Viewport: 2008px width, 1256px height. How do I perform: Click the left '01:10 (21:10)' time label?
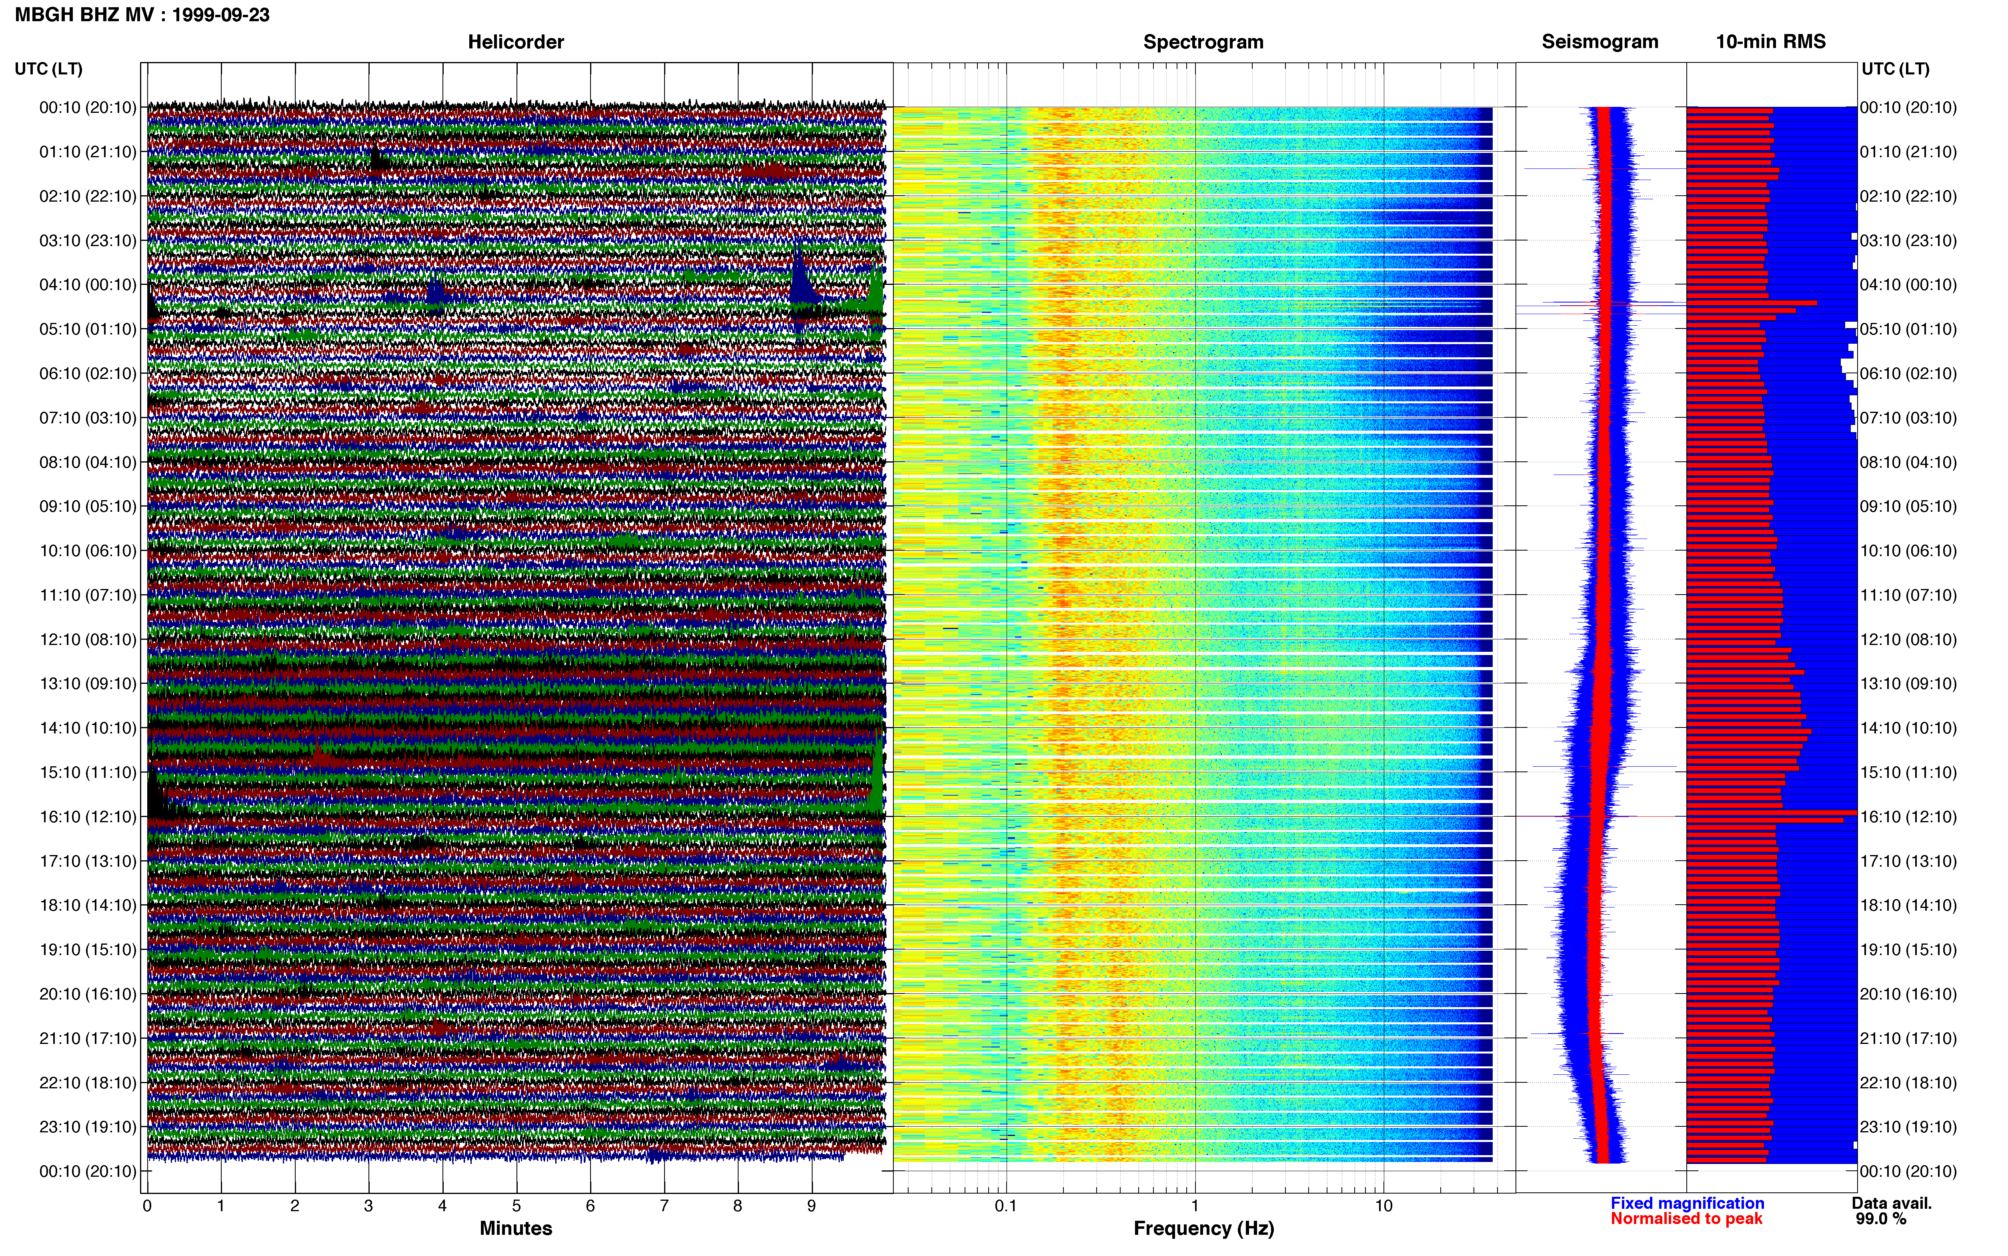pyautogui.click(x=88, y=152)
